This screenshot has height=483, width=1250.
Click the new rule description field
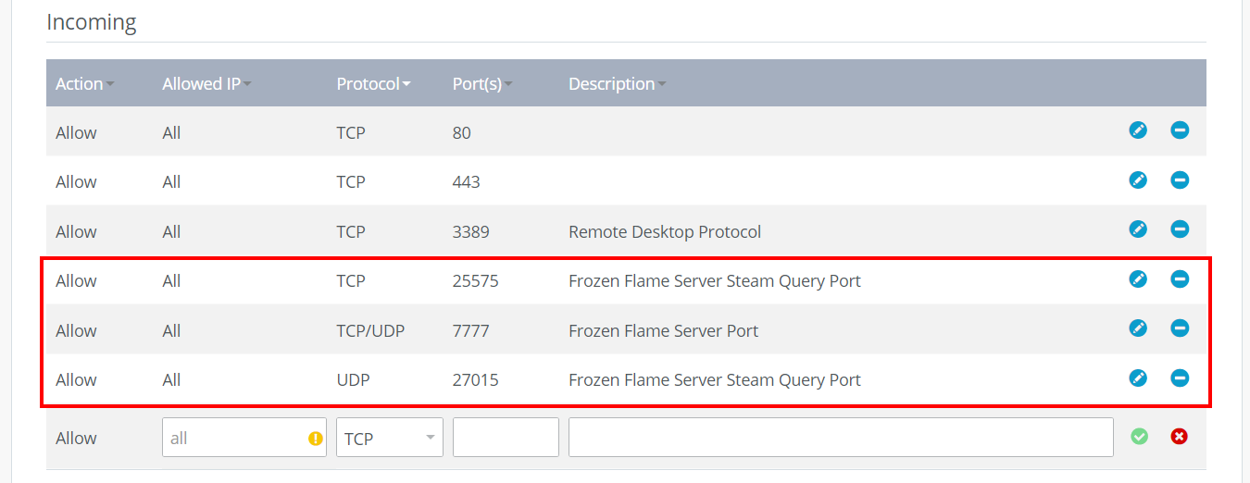click(841, 438)
